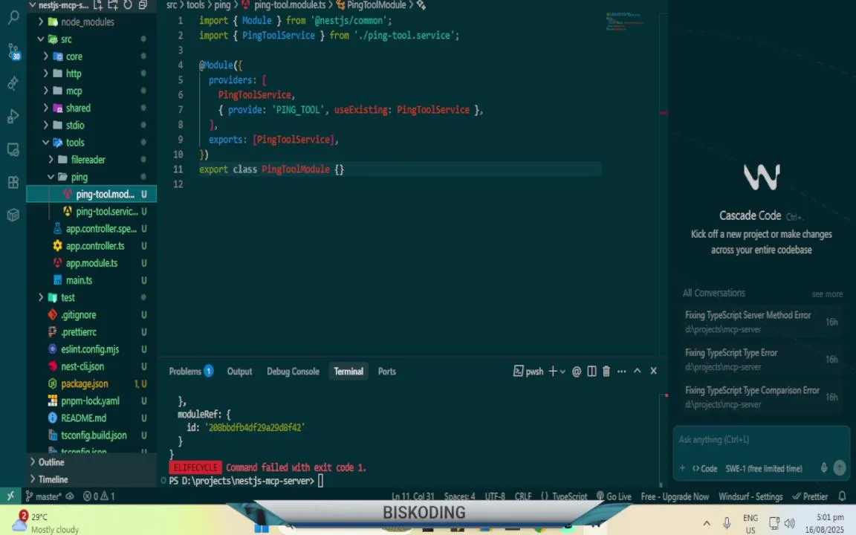Click Free - Upgrade Now status item

pyautogui.click(x=675, y=496)
